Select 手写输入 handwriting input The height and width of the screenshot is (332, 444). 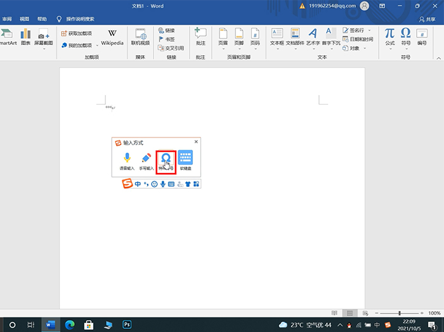147,161
